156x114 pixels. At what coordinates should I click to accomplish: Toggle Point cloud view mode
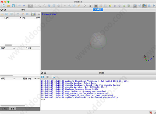click(96, 6)
